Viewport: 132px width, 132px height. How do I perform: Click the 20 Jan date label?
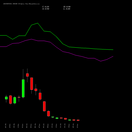(73, 126)
